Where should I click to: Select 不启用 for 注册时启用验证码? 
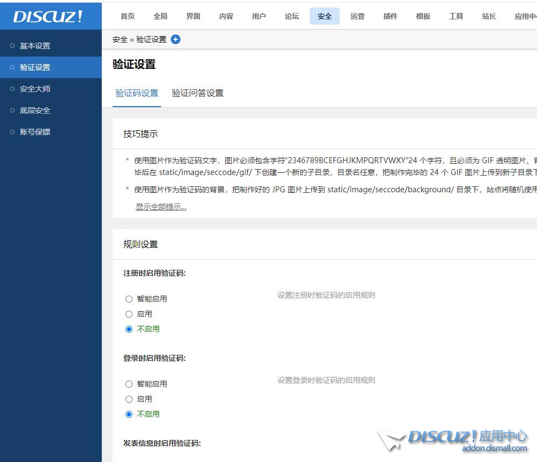tap(129, 329)
